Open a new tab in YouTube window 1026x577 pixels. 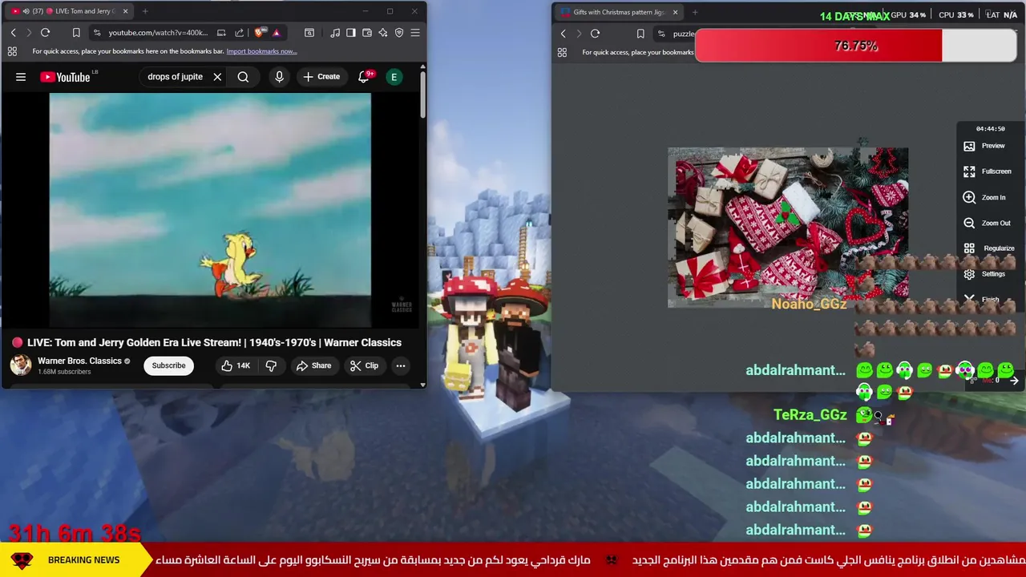145,11
